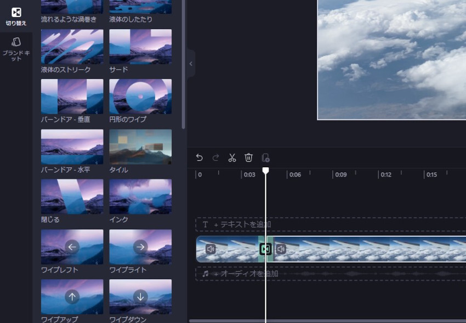466x323 pixels.
Task: Delete clip using the trash icon
Action: pyautogui.click(x=248, y=158)
